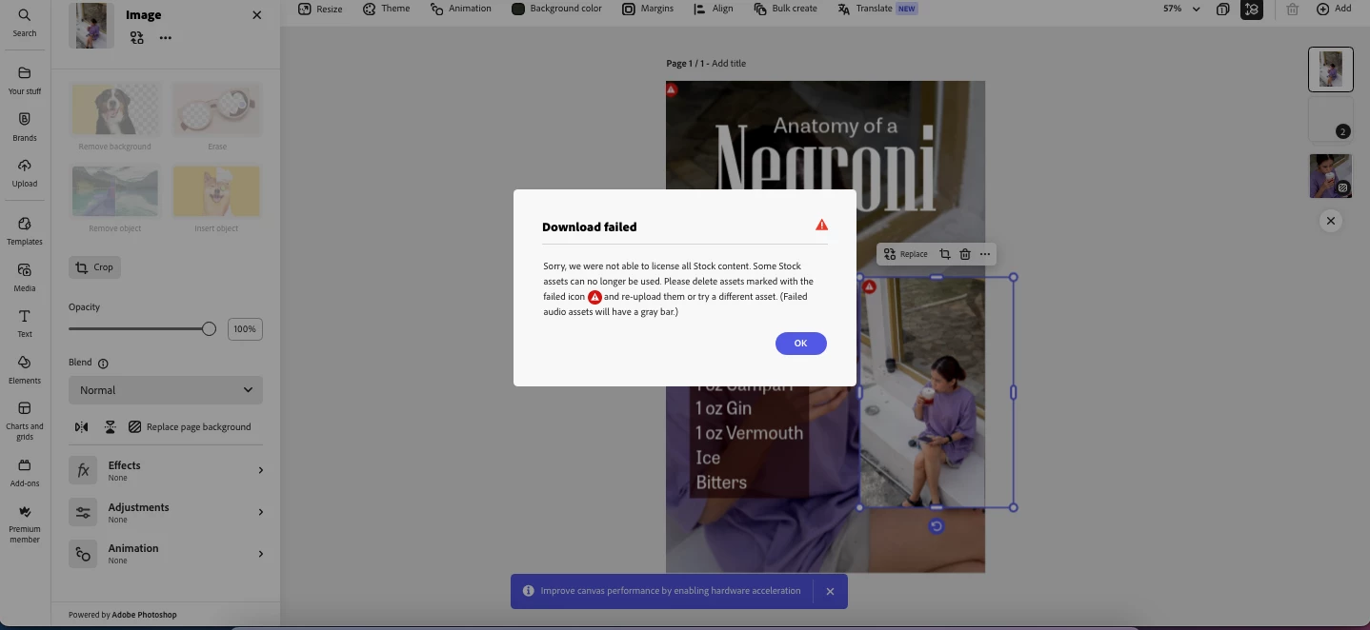The width and height of the screenshot is (1370, 630).
Task: Click failed-asset warning icon on selected image
Action: [869, 286]
